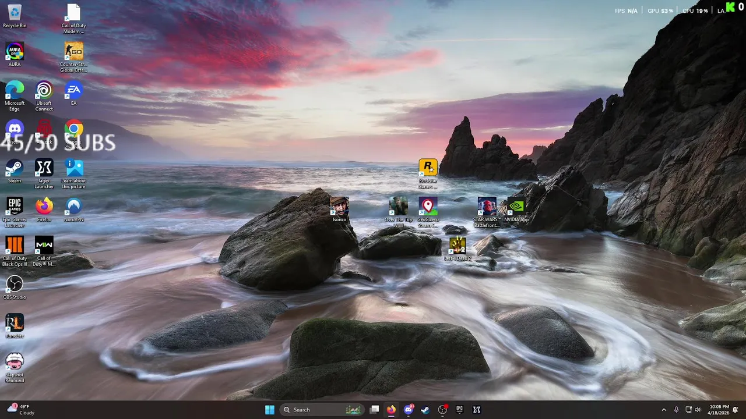Viewport: 746px width, 419px height.
Task: Open Epic Games Launcher from the taskbar
Action: (459, 410)
